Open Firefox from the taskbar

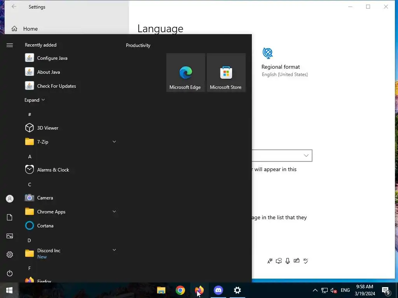199,290
